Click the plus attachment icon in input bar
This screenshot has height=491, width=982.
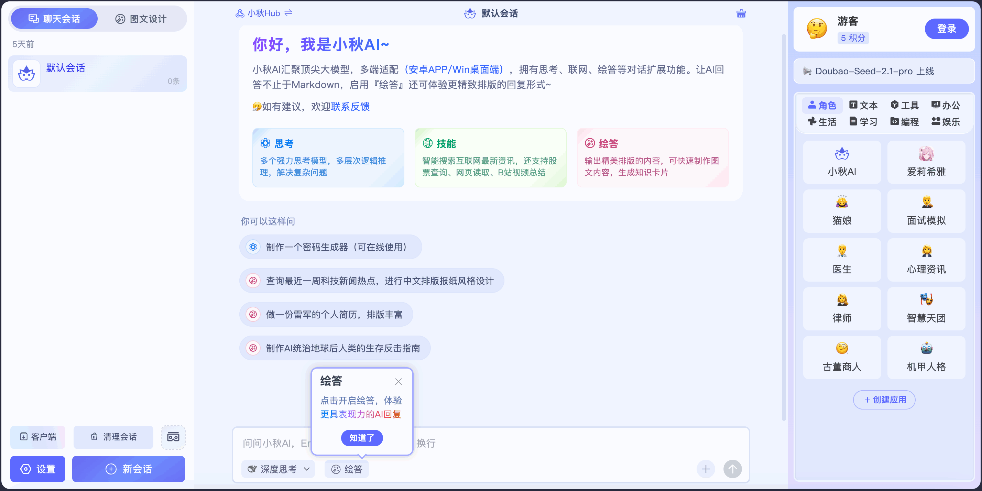706,469
